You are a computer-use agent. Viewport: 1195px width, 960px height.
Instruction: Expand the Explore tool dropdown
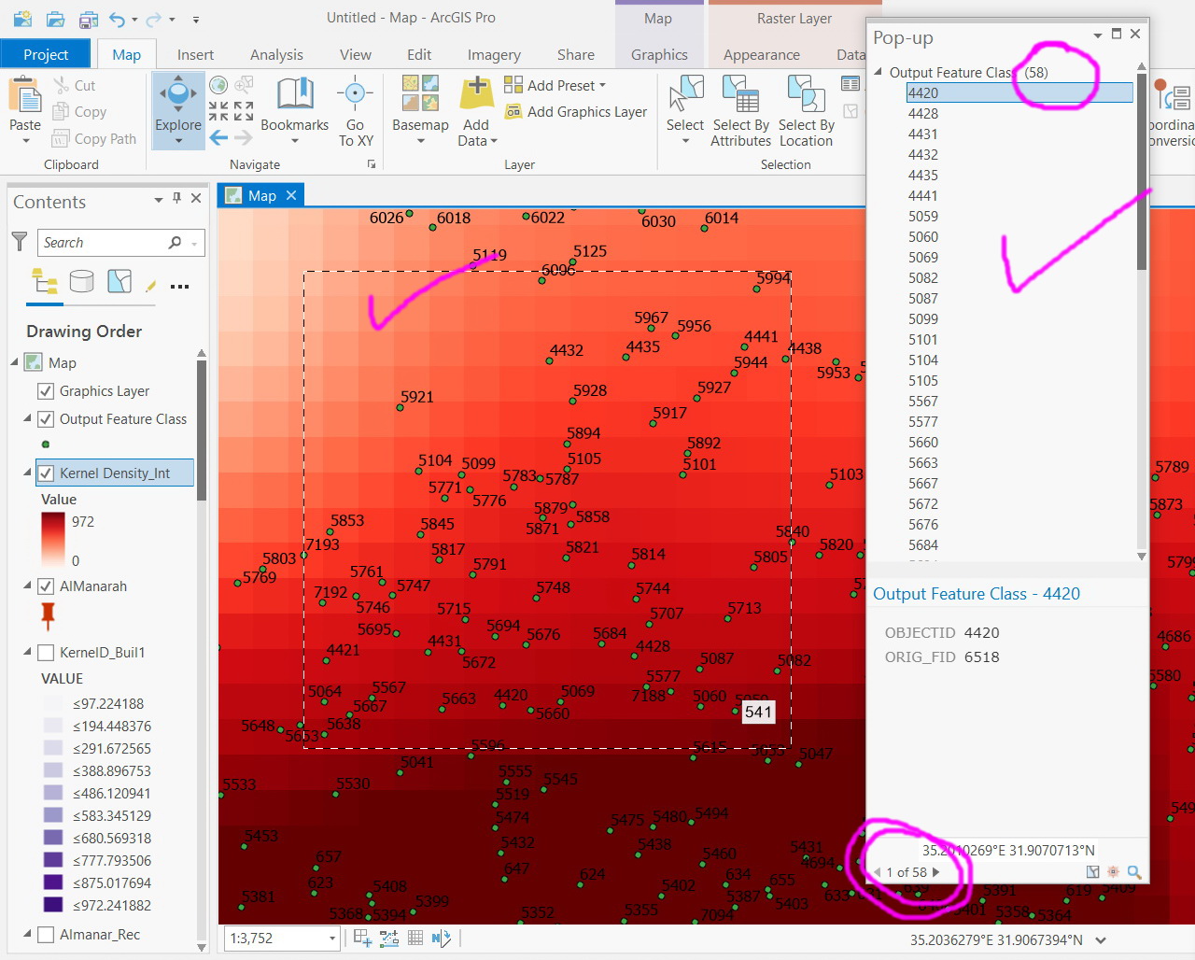tap(177, 141)
